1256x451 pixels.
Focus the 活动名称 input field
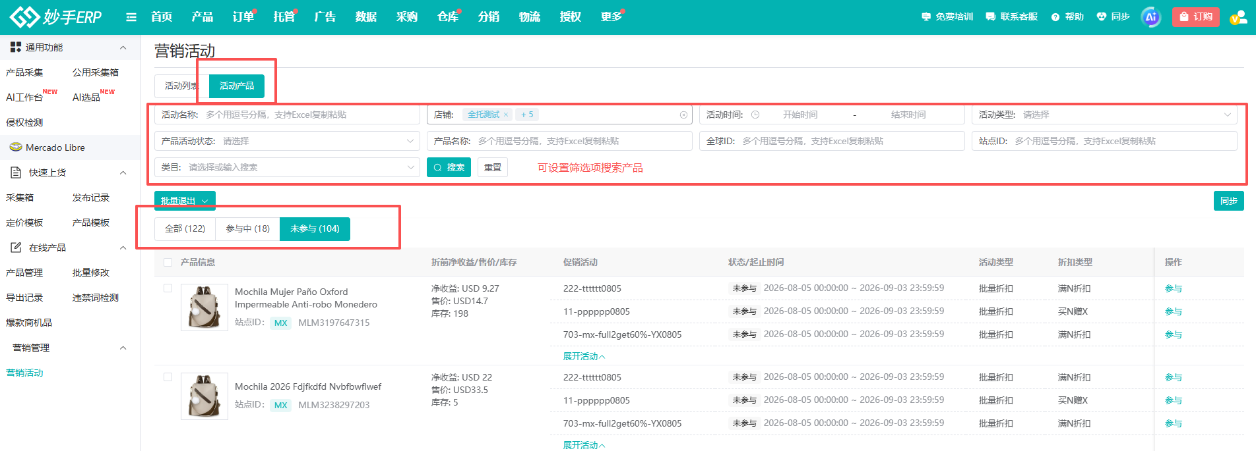[287, 115]
